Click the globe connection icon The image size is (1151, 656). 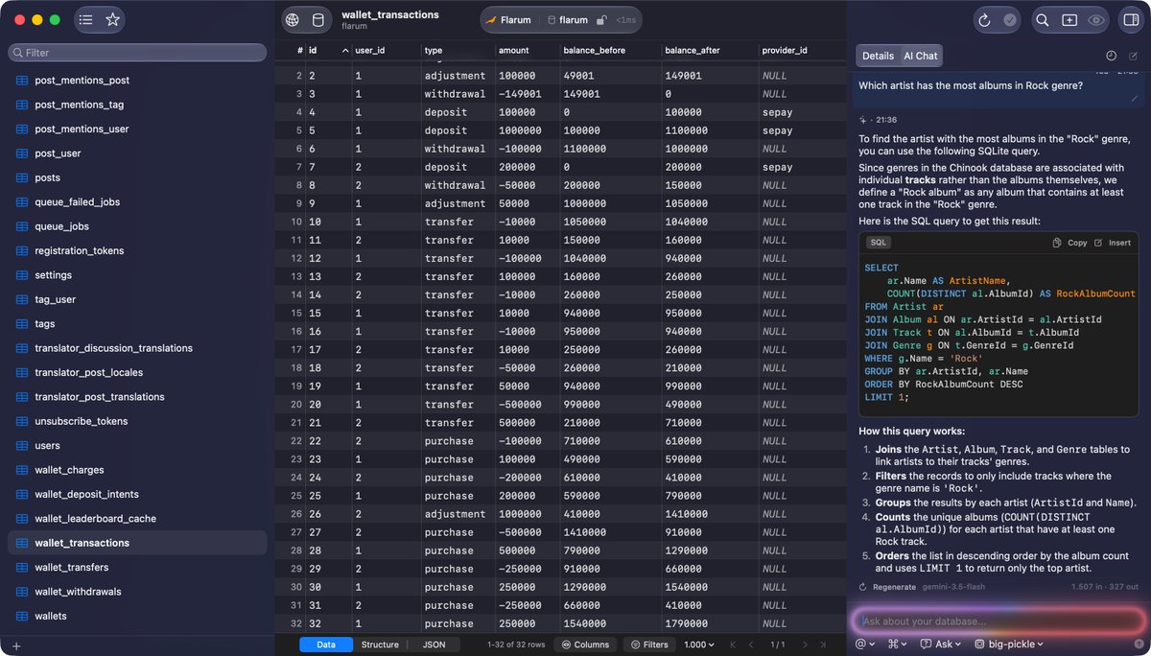point(293,19)
